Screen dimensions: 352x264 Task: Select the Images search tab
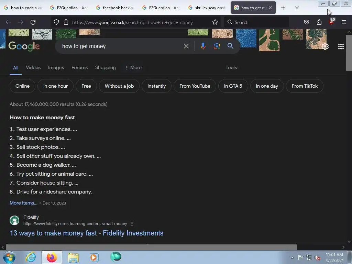coord(56,68)
